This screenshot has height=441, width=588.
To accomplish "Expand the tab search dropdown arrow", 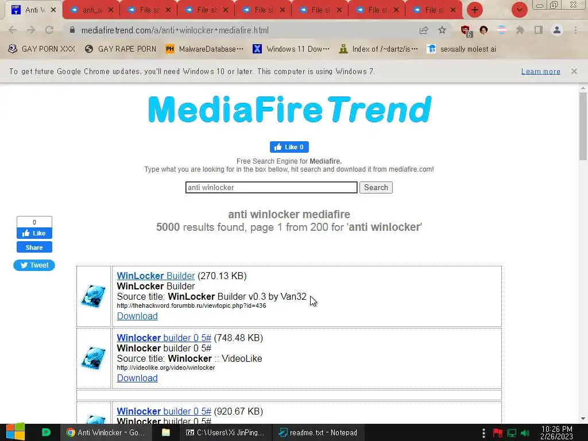I will coord(519,10).
